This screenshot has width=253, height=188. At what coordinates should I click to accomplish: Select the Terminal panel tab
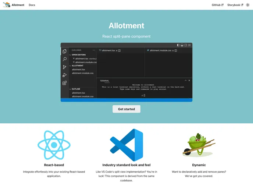coord(104,81)
